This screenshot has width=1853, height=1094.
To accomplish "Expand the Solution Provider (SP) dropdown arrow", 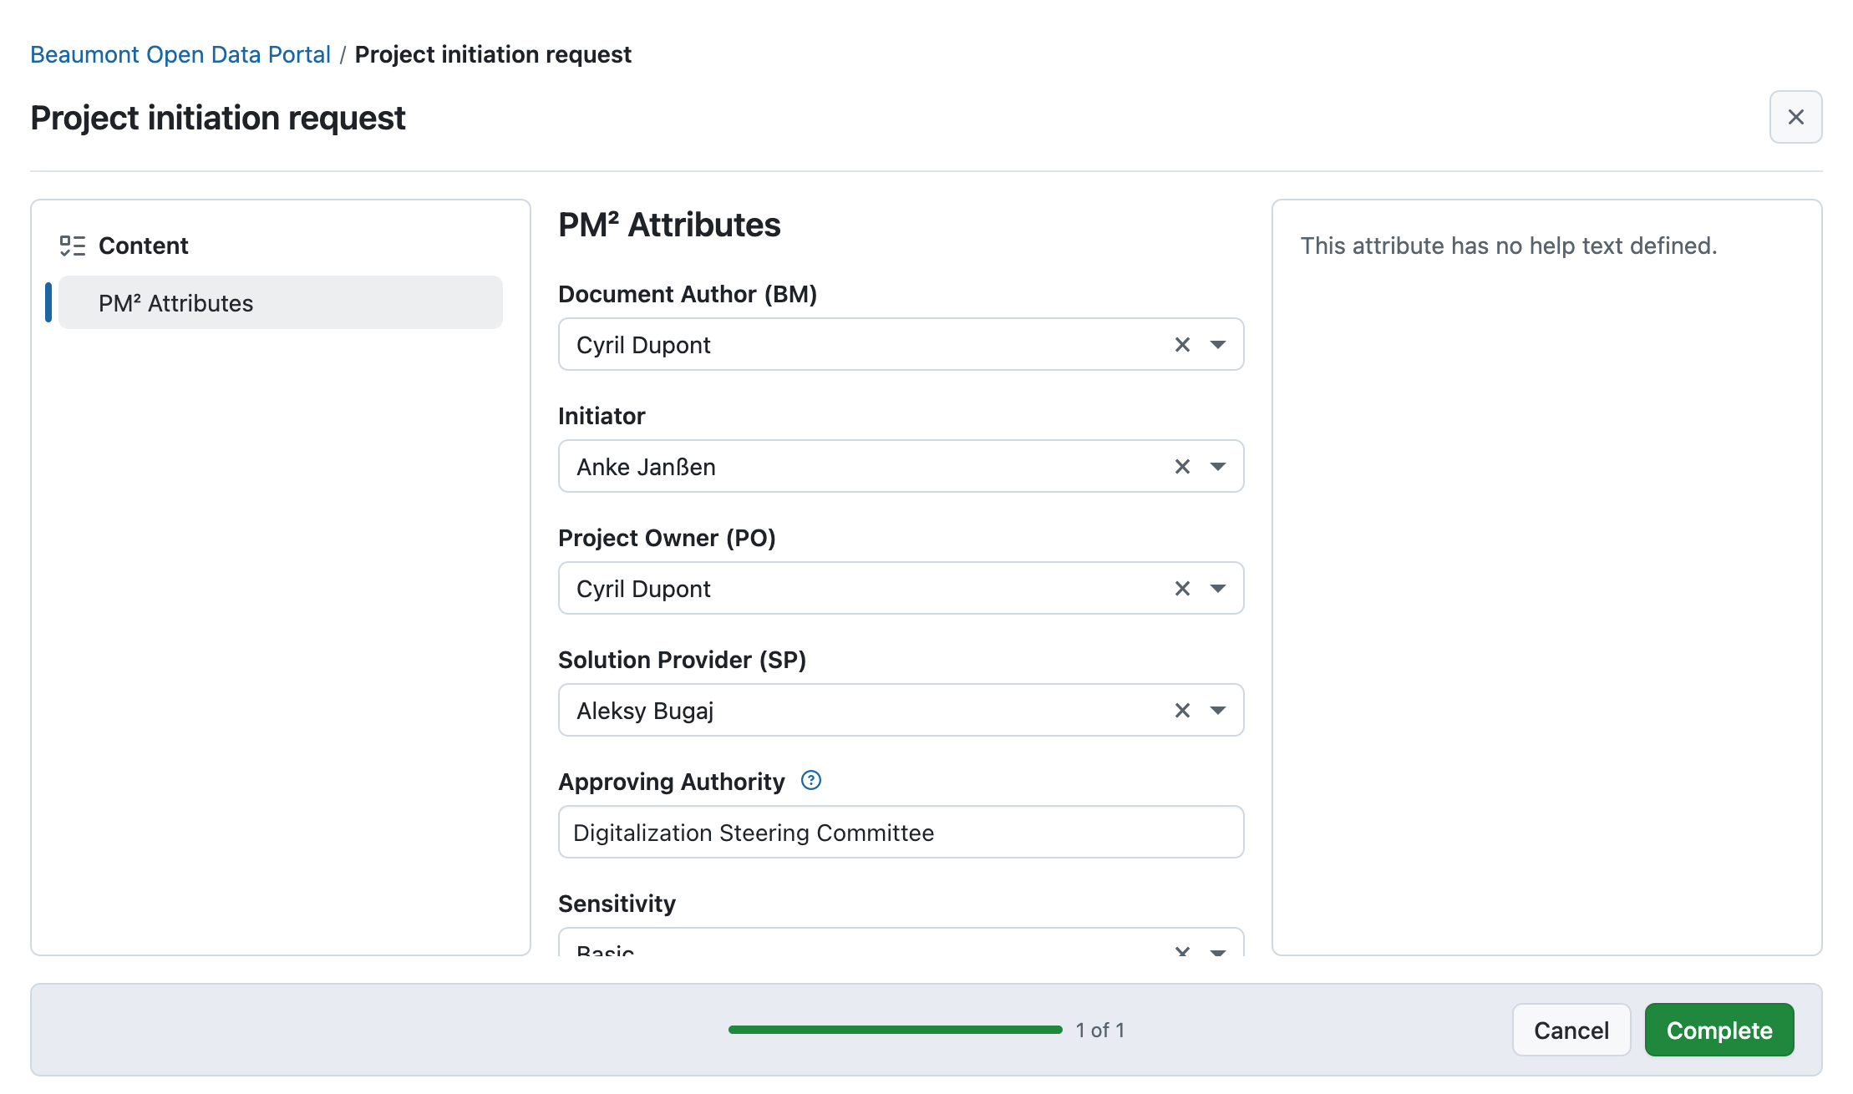I will coord(1218,711).
